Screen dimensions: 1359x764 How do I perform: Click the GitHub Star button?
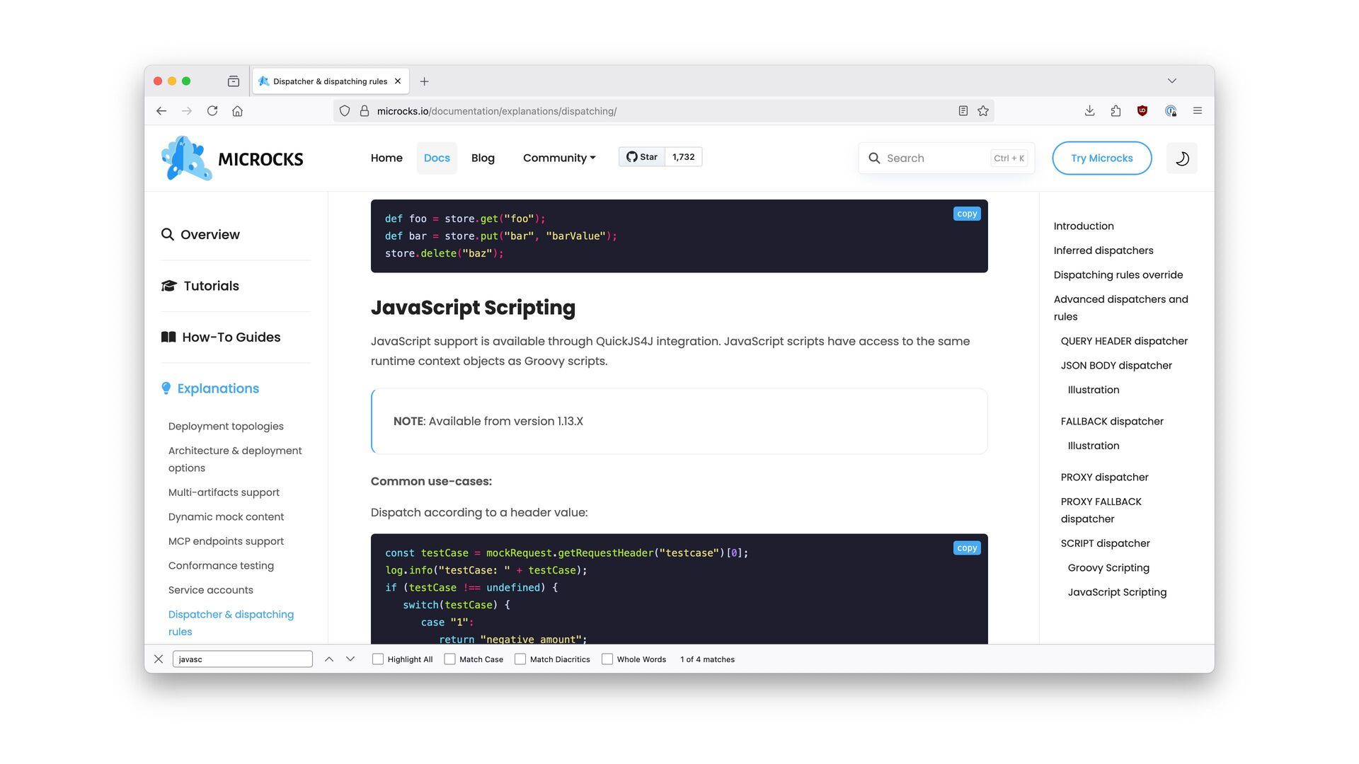[x=642, y=157]
